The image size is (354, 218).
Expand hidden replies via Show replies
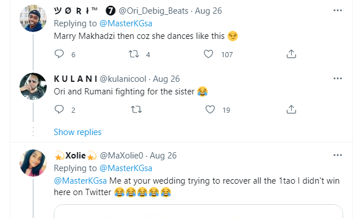(x=78, y=132)
